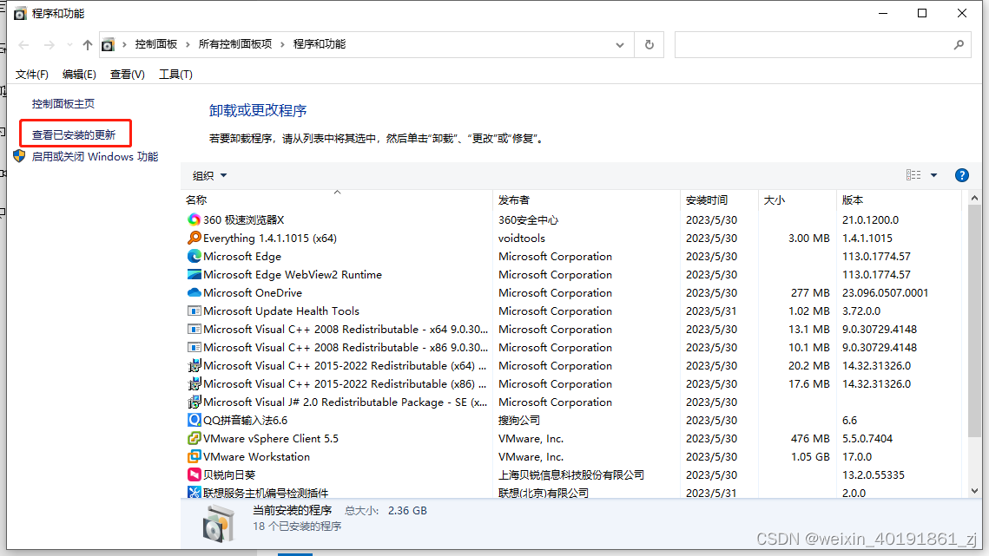Click the Microsoft Edge program icon
The image size is (989, 556).
click(x=195, y=256)
